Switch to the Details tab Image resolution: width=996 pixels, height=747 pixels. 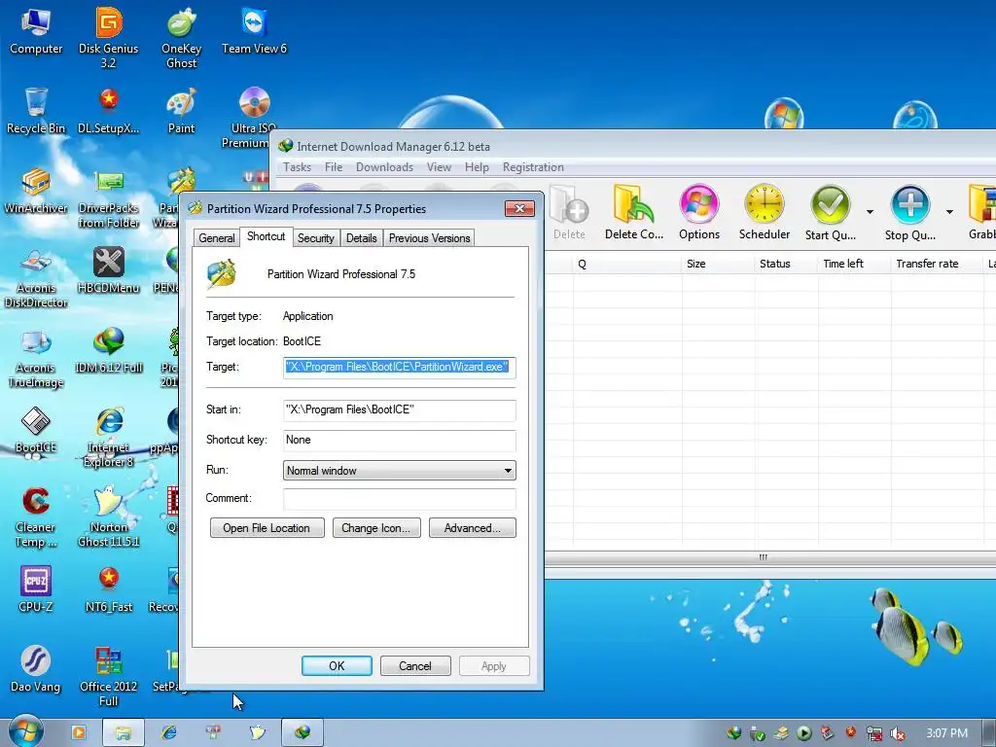pos(362,238)
